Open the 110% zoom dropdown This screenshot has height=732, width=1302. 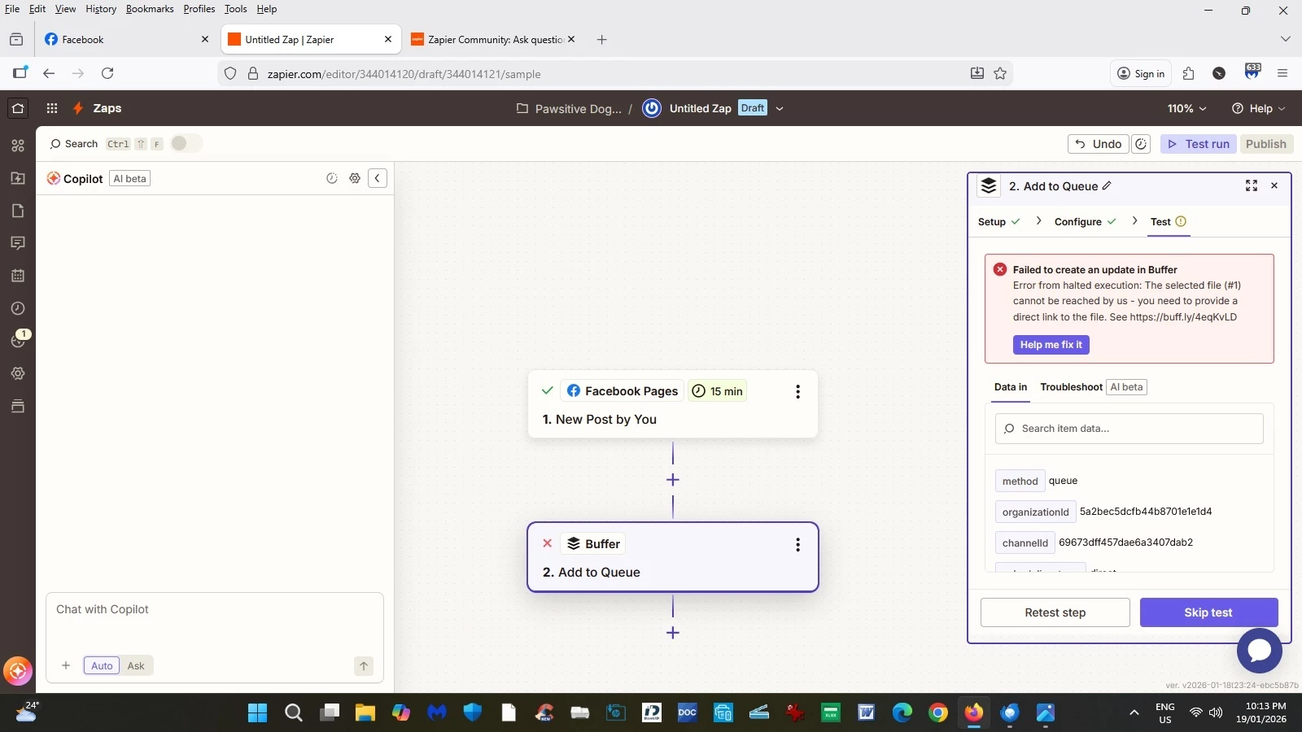[1186, 108]
